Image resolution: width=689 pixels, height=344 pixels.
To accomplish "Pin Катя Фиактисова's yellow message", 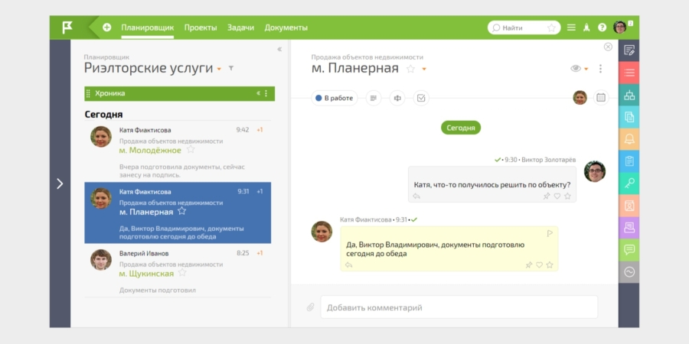I will (529, 265).
